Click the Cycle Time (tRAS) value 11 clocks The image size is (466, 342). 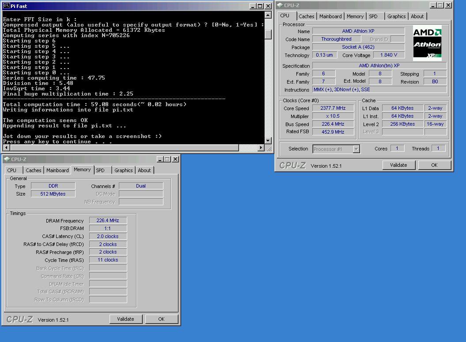click(x=108, y=260)
